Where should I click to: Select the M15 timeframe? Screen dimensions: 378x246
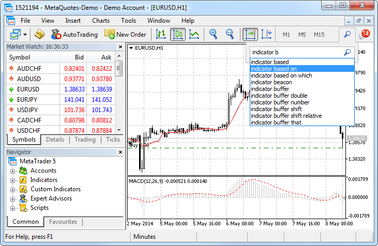[x=319, y=35]
